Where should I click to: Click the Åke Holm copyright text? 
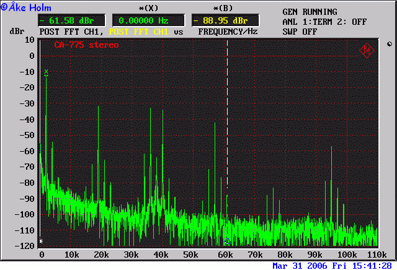pos(26,7)
